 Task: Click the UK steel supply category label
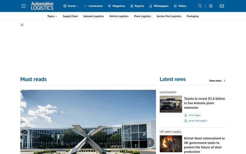click(170, 132)
